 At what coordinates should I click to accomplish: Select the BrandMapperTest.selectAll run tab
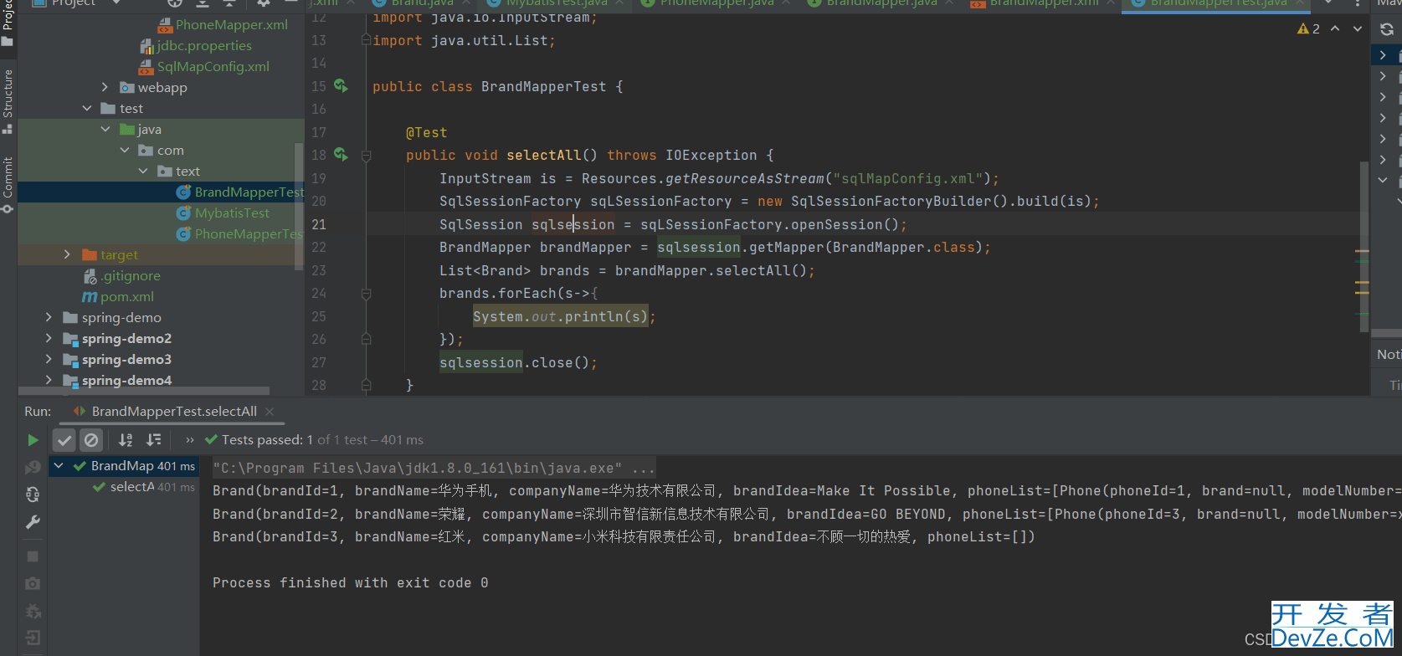pos(174,412)
